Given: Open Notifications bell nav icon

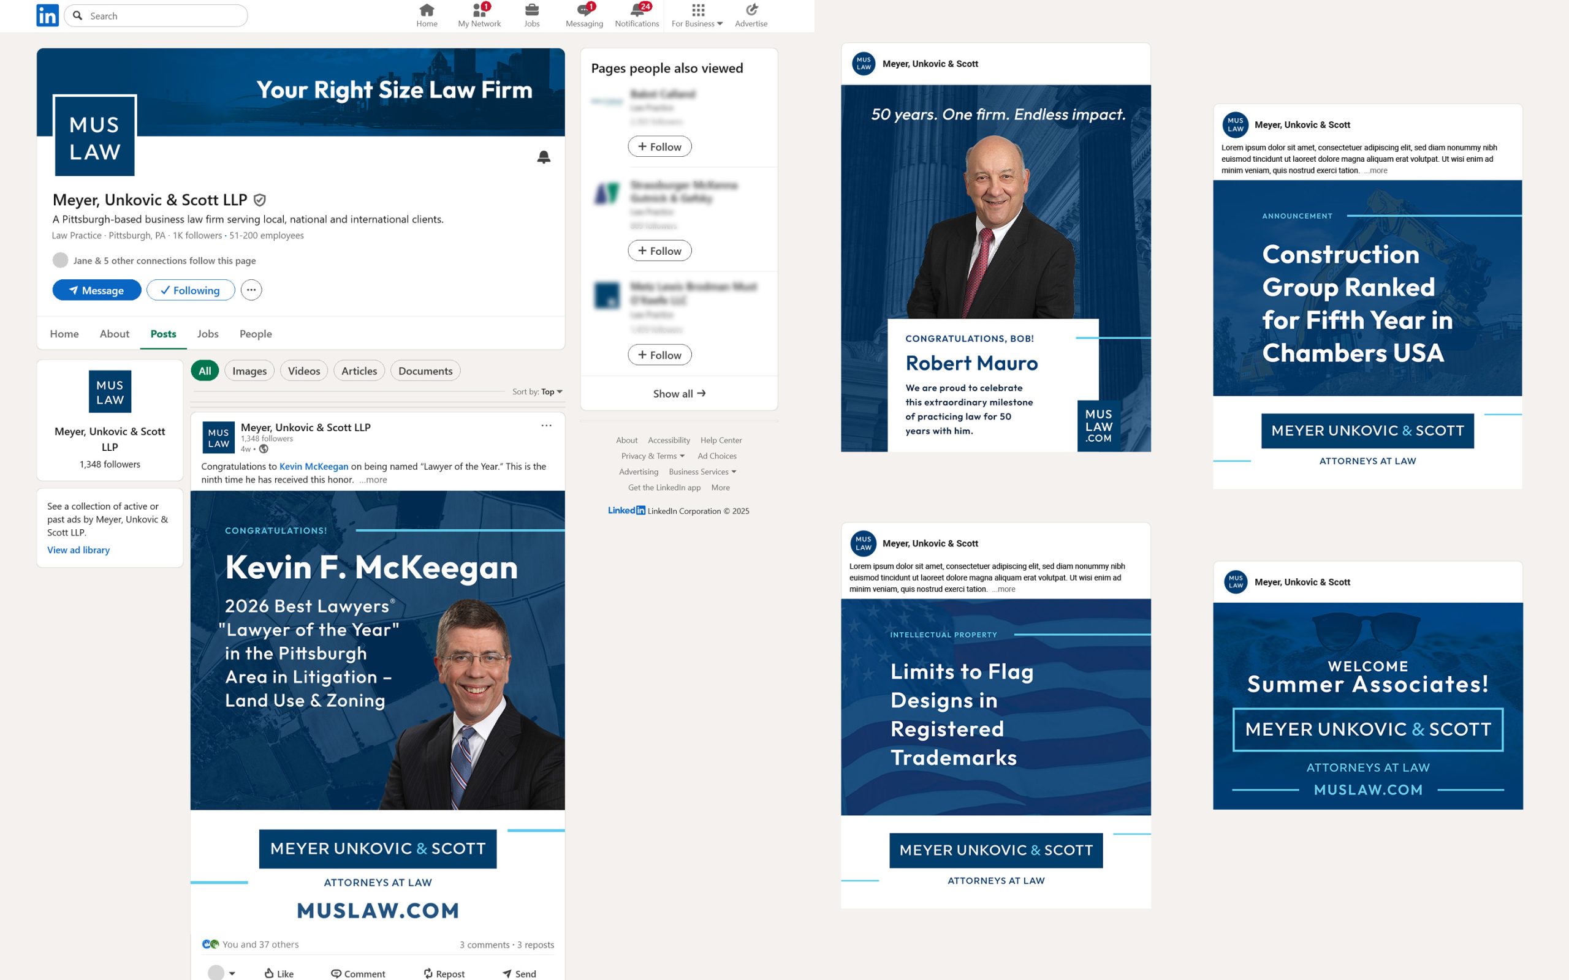Looking at the screenshot, I should tap(637, 15).
